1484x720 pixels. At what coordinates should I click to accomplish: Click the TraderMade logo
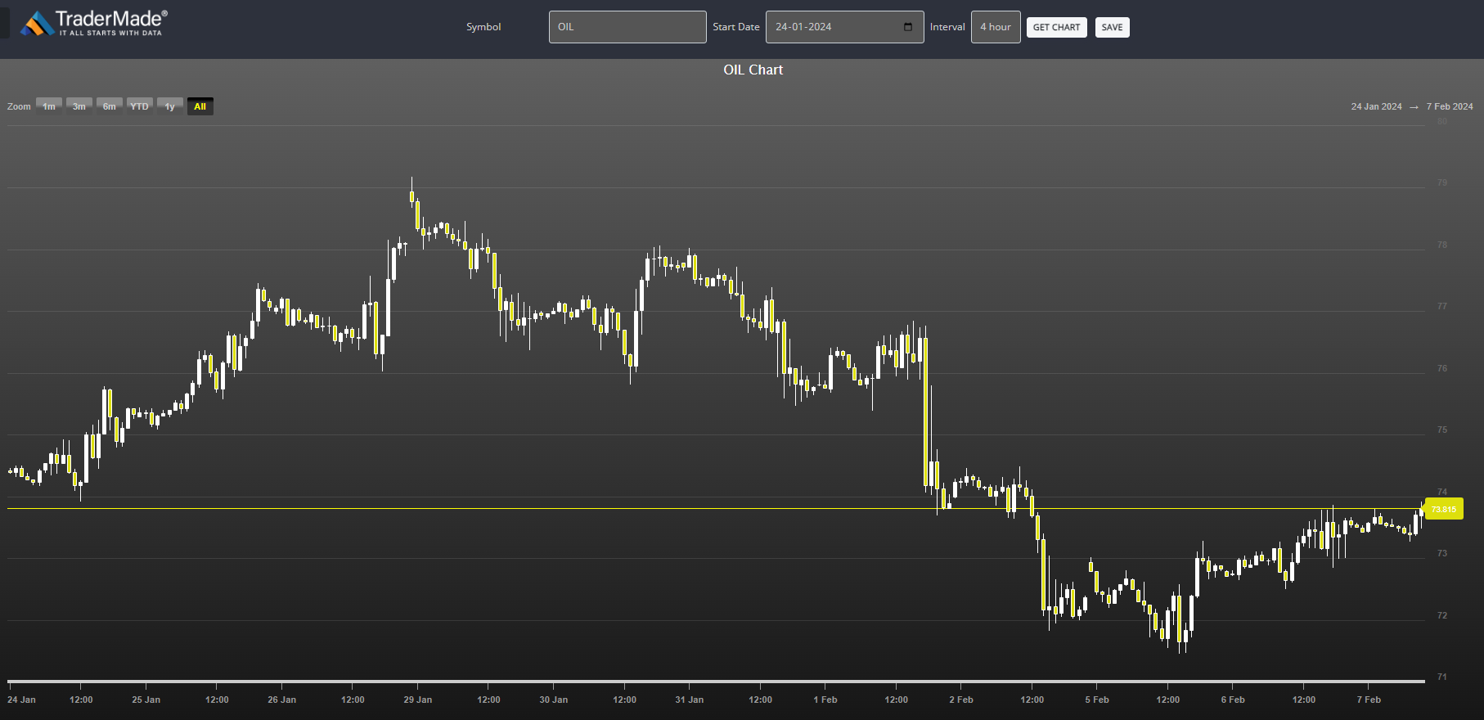[x=93, y=23]
